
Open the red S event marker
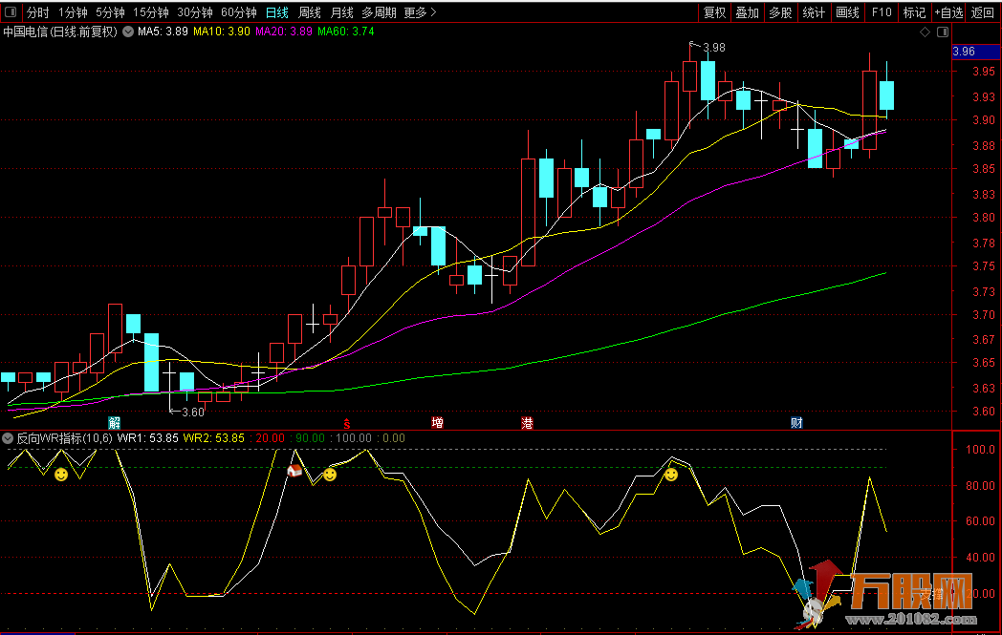tap(347, 423)
